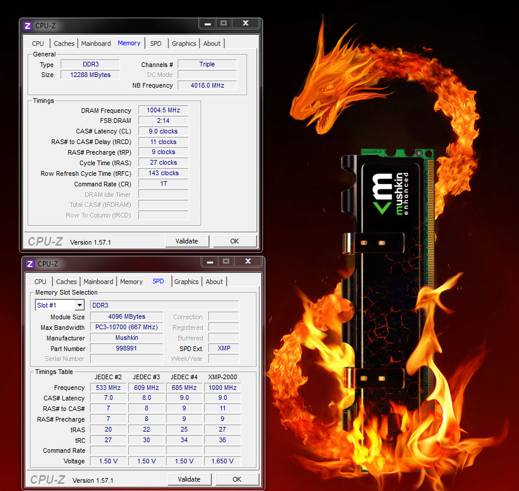This screenshot has width=519, height=491.
Task: Open Memory tab in lower window
Action: [x=131, y=282]
